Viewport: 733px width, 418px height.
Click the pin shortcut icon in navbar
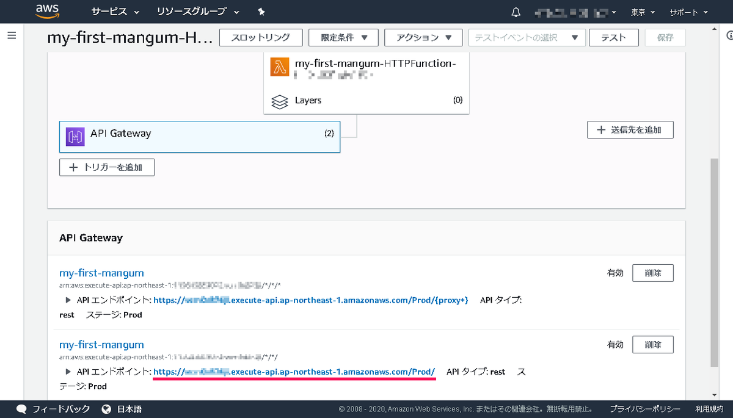click(x=261, y=12)
